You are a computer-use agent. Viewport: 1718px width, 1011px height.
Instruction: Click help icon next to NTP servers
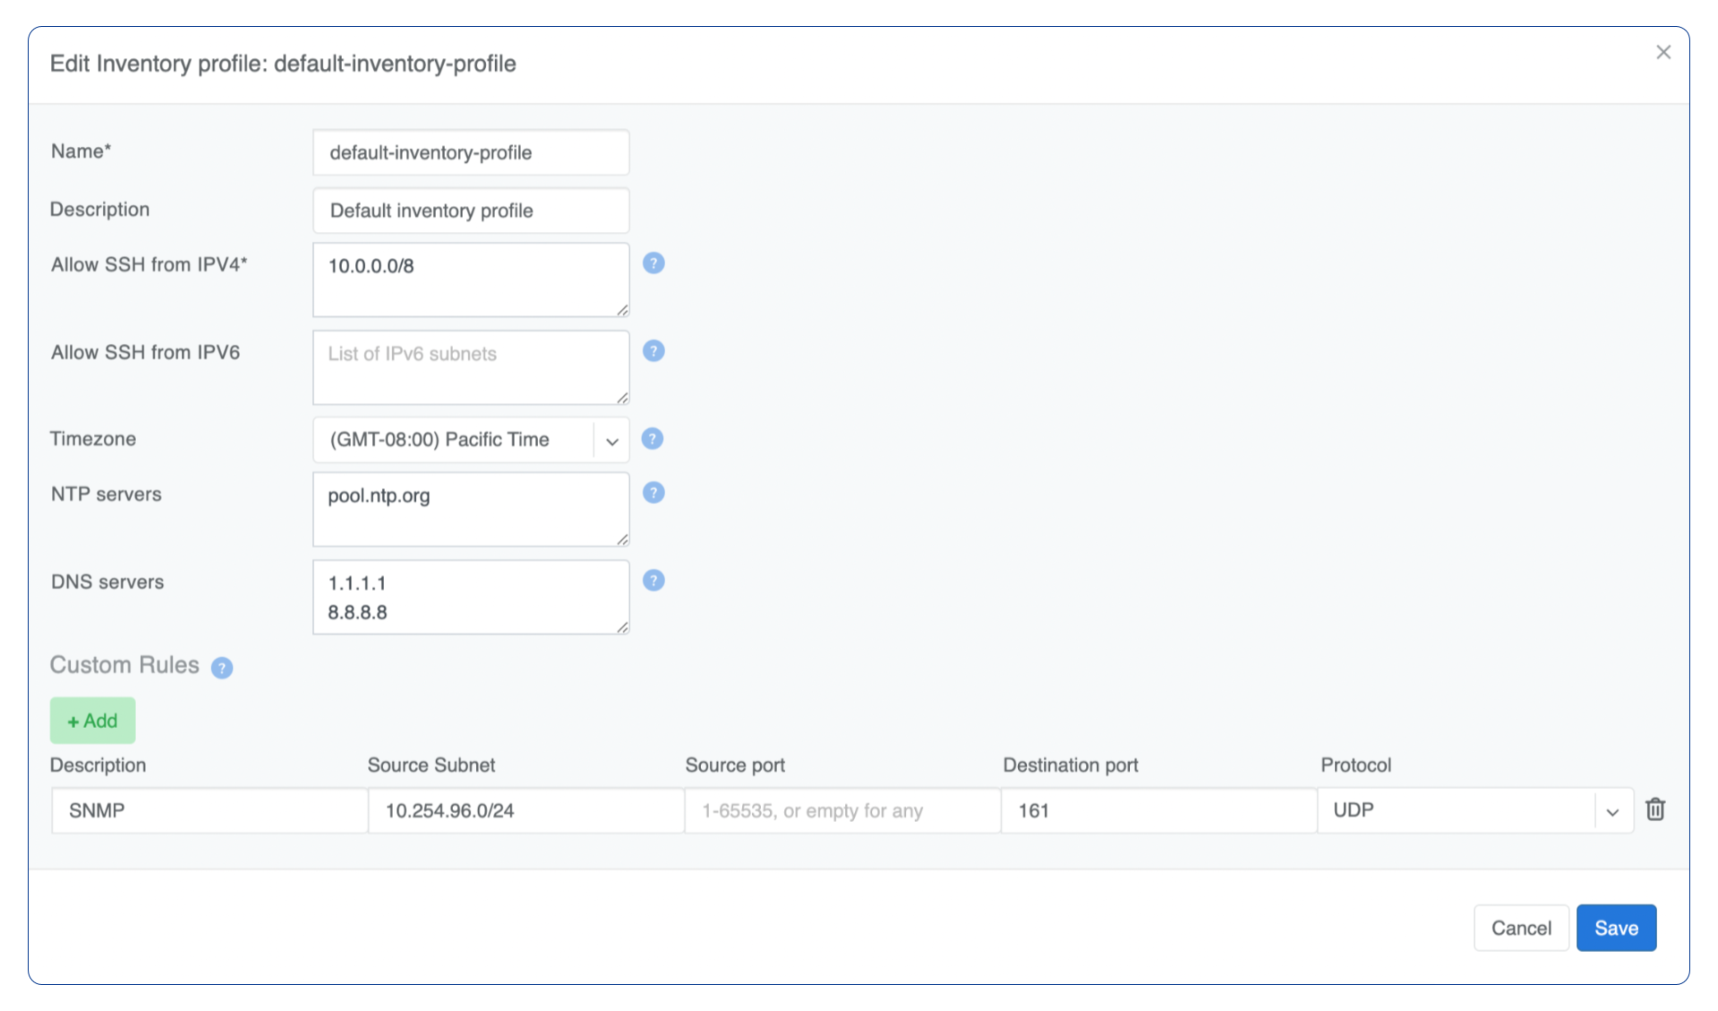click(654, 493)
